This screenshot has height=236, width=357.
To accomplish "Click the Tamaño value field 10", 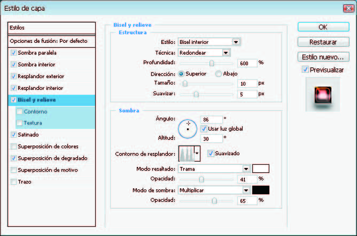I will point(247,83).
